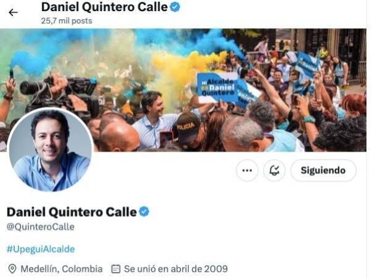The width and height of the screenshot is (372, 279).
Task: Toggle the notification bell for this account
Action: click(x=274, y=171)
